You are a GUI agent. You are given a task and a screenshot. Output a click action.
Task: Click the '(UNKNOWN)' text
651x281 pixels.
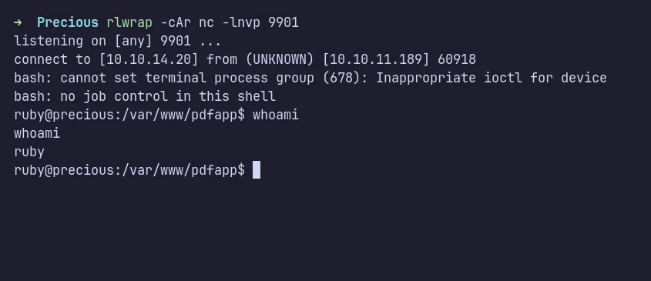pos(280,59)
